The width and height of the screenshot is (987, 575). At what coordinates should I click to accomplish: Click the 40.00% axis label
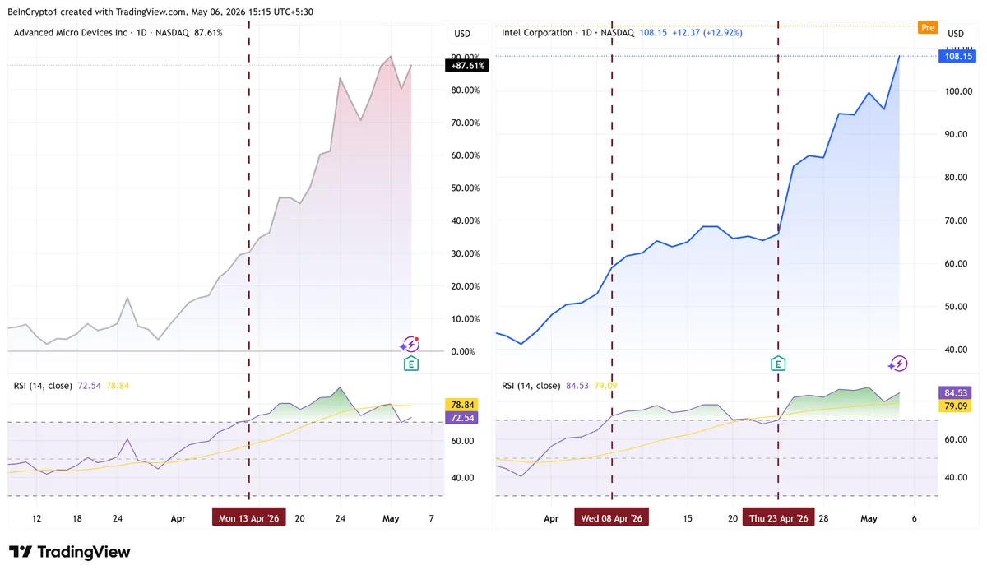tap(465, 220)
